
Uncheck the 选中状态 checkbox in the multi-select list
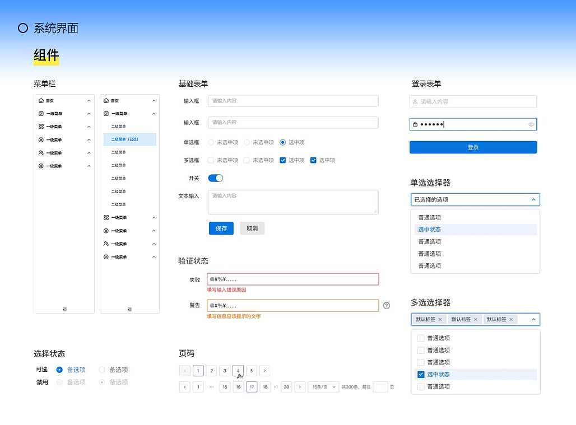click(x=421, y=375)
